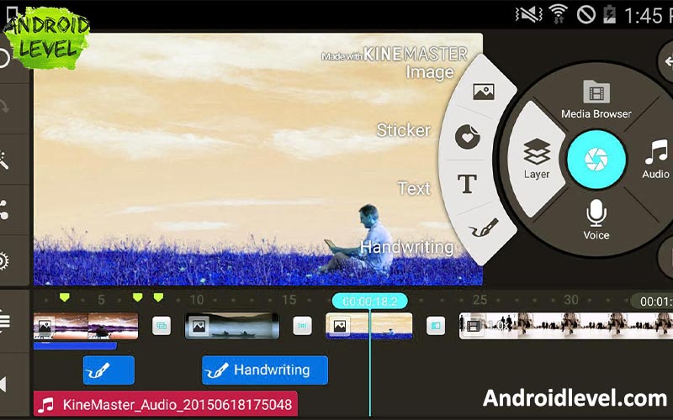
Task: Tap the 00:00:18.2 playhead time
Action: [369, 302]
